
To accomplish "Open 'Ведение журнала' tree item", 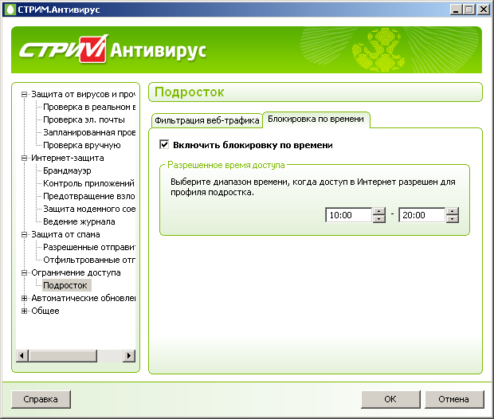I will click(x=79, y=221).
